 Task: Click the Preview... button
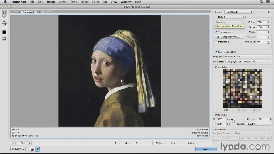click(18, 149)
